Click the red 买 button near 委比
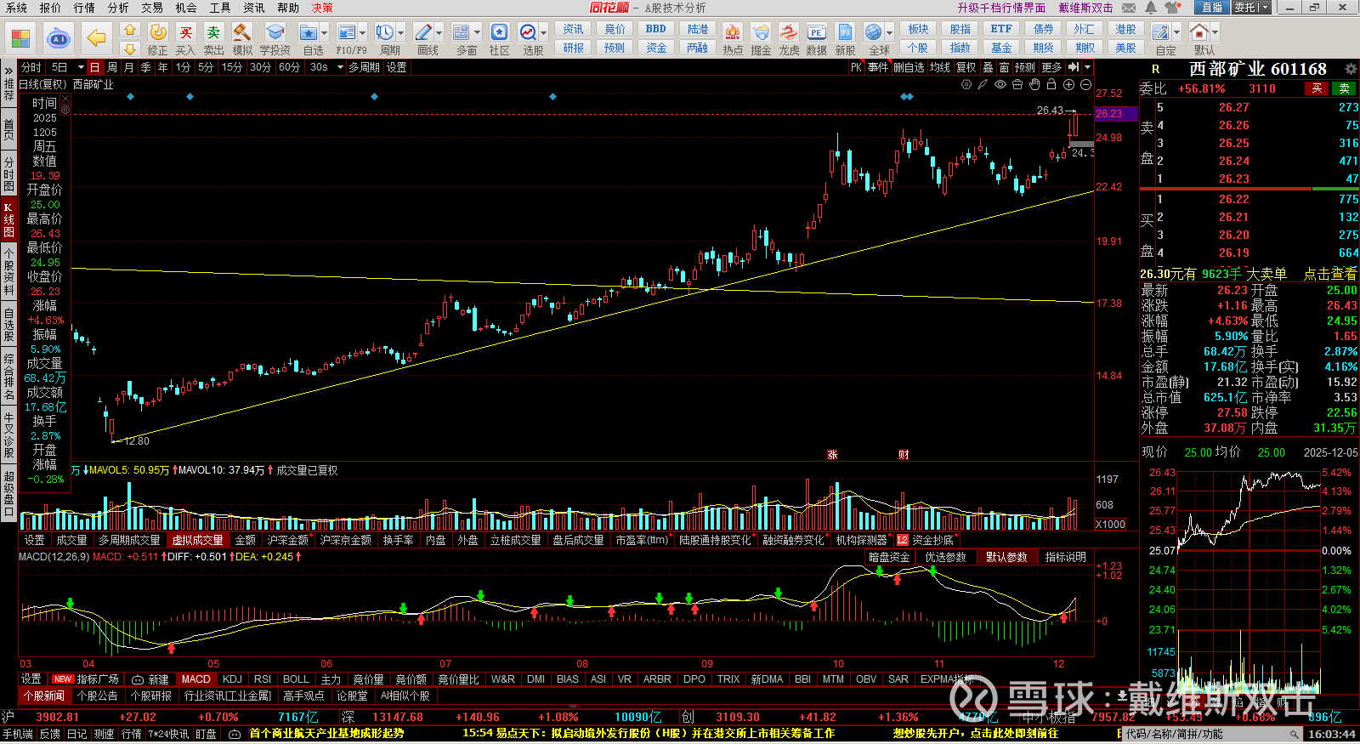Screen dimensions: 1360x744 [1317, 88]
